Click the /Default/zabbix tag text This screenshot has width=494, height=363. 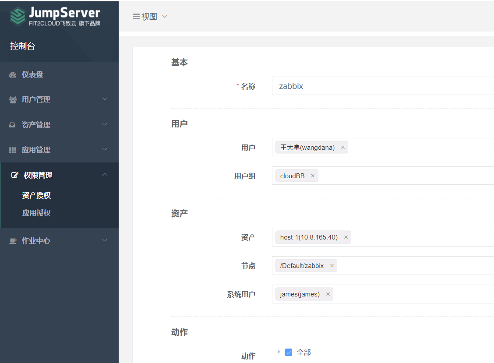click(302, 266)
